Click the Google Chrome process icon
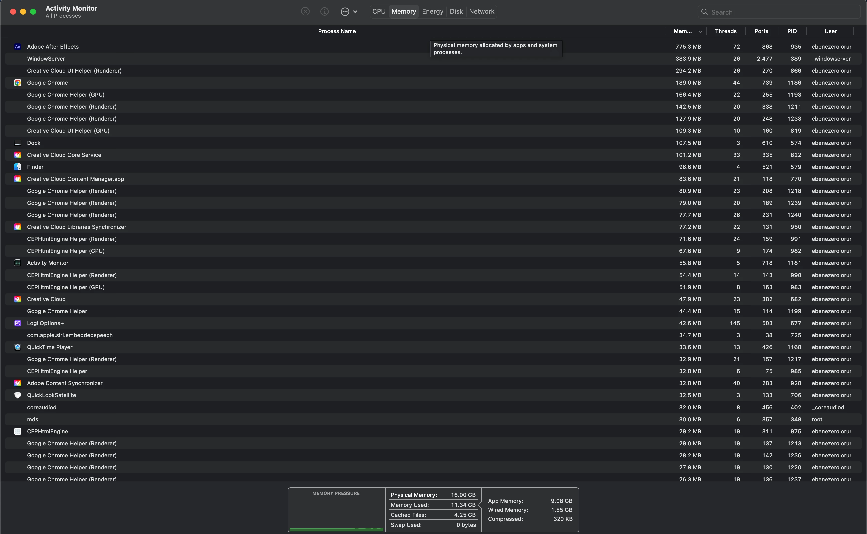Image resolution: width=867 pixels, height=534 pixels. pos(17,83)
